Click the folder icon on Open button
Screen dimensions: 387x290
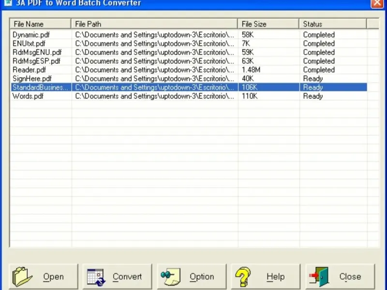click(x=22, y=276)
